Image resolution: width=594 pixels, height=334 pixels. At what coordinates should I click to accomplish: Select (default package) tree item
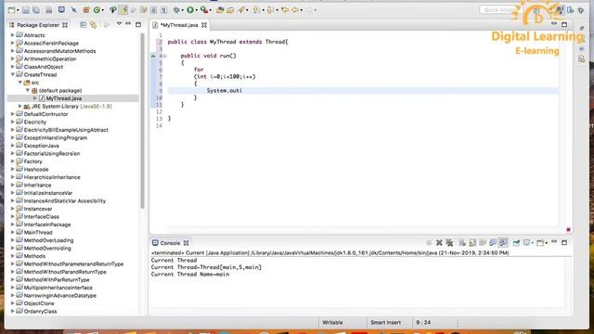pyautogui.click(x=60, y=91)
